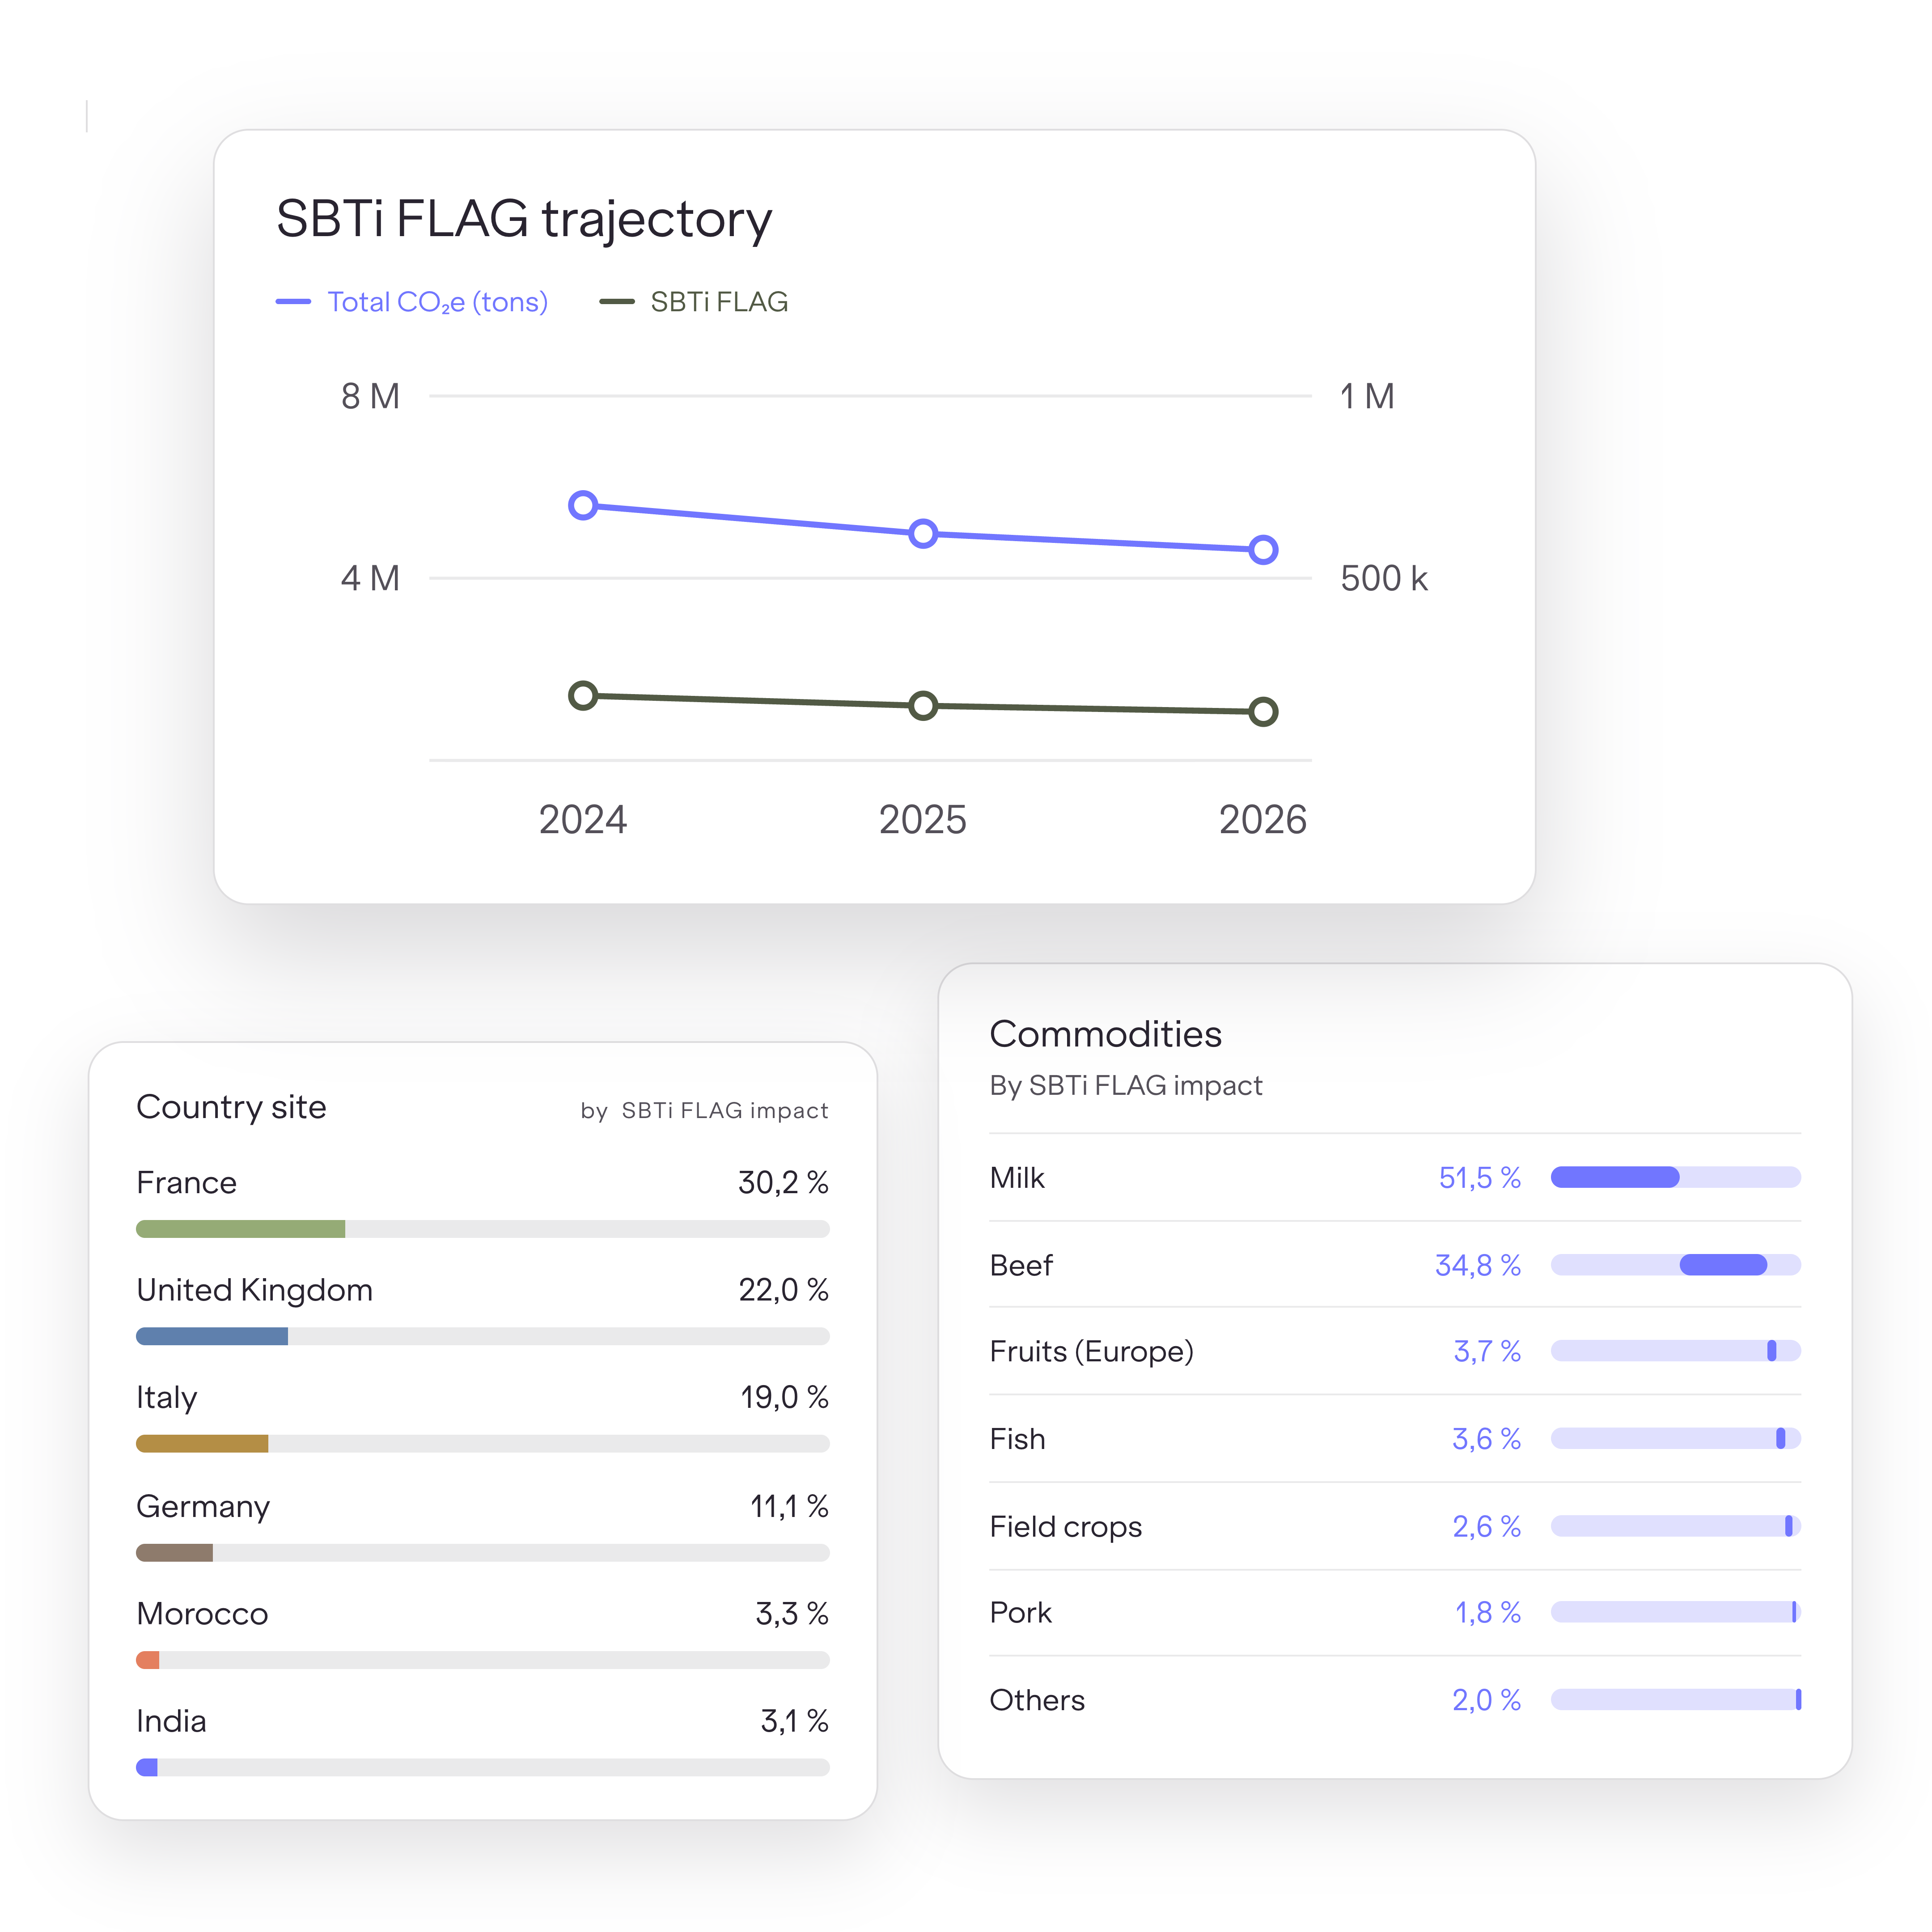Click the 'Morocco' country label
Viewport: 1932px width, 1932px height.
coord(202,1614)
